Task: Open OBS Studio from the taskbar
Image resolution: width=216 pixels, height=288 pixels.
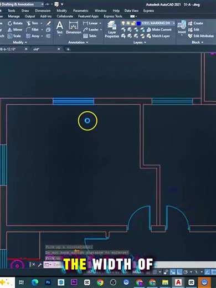Action: tap(113, 282)
